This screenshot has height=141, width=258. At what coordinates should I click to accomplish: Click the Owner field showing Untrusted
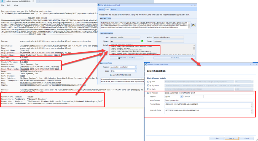168,41
